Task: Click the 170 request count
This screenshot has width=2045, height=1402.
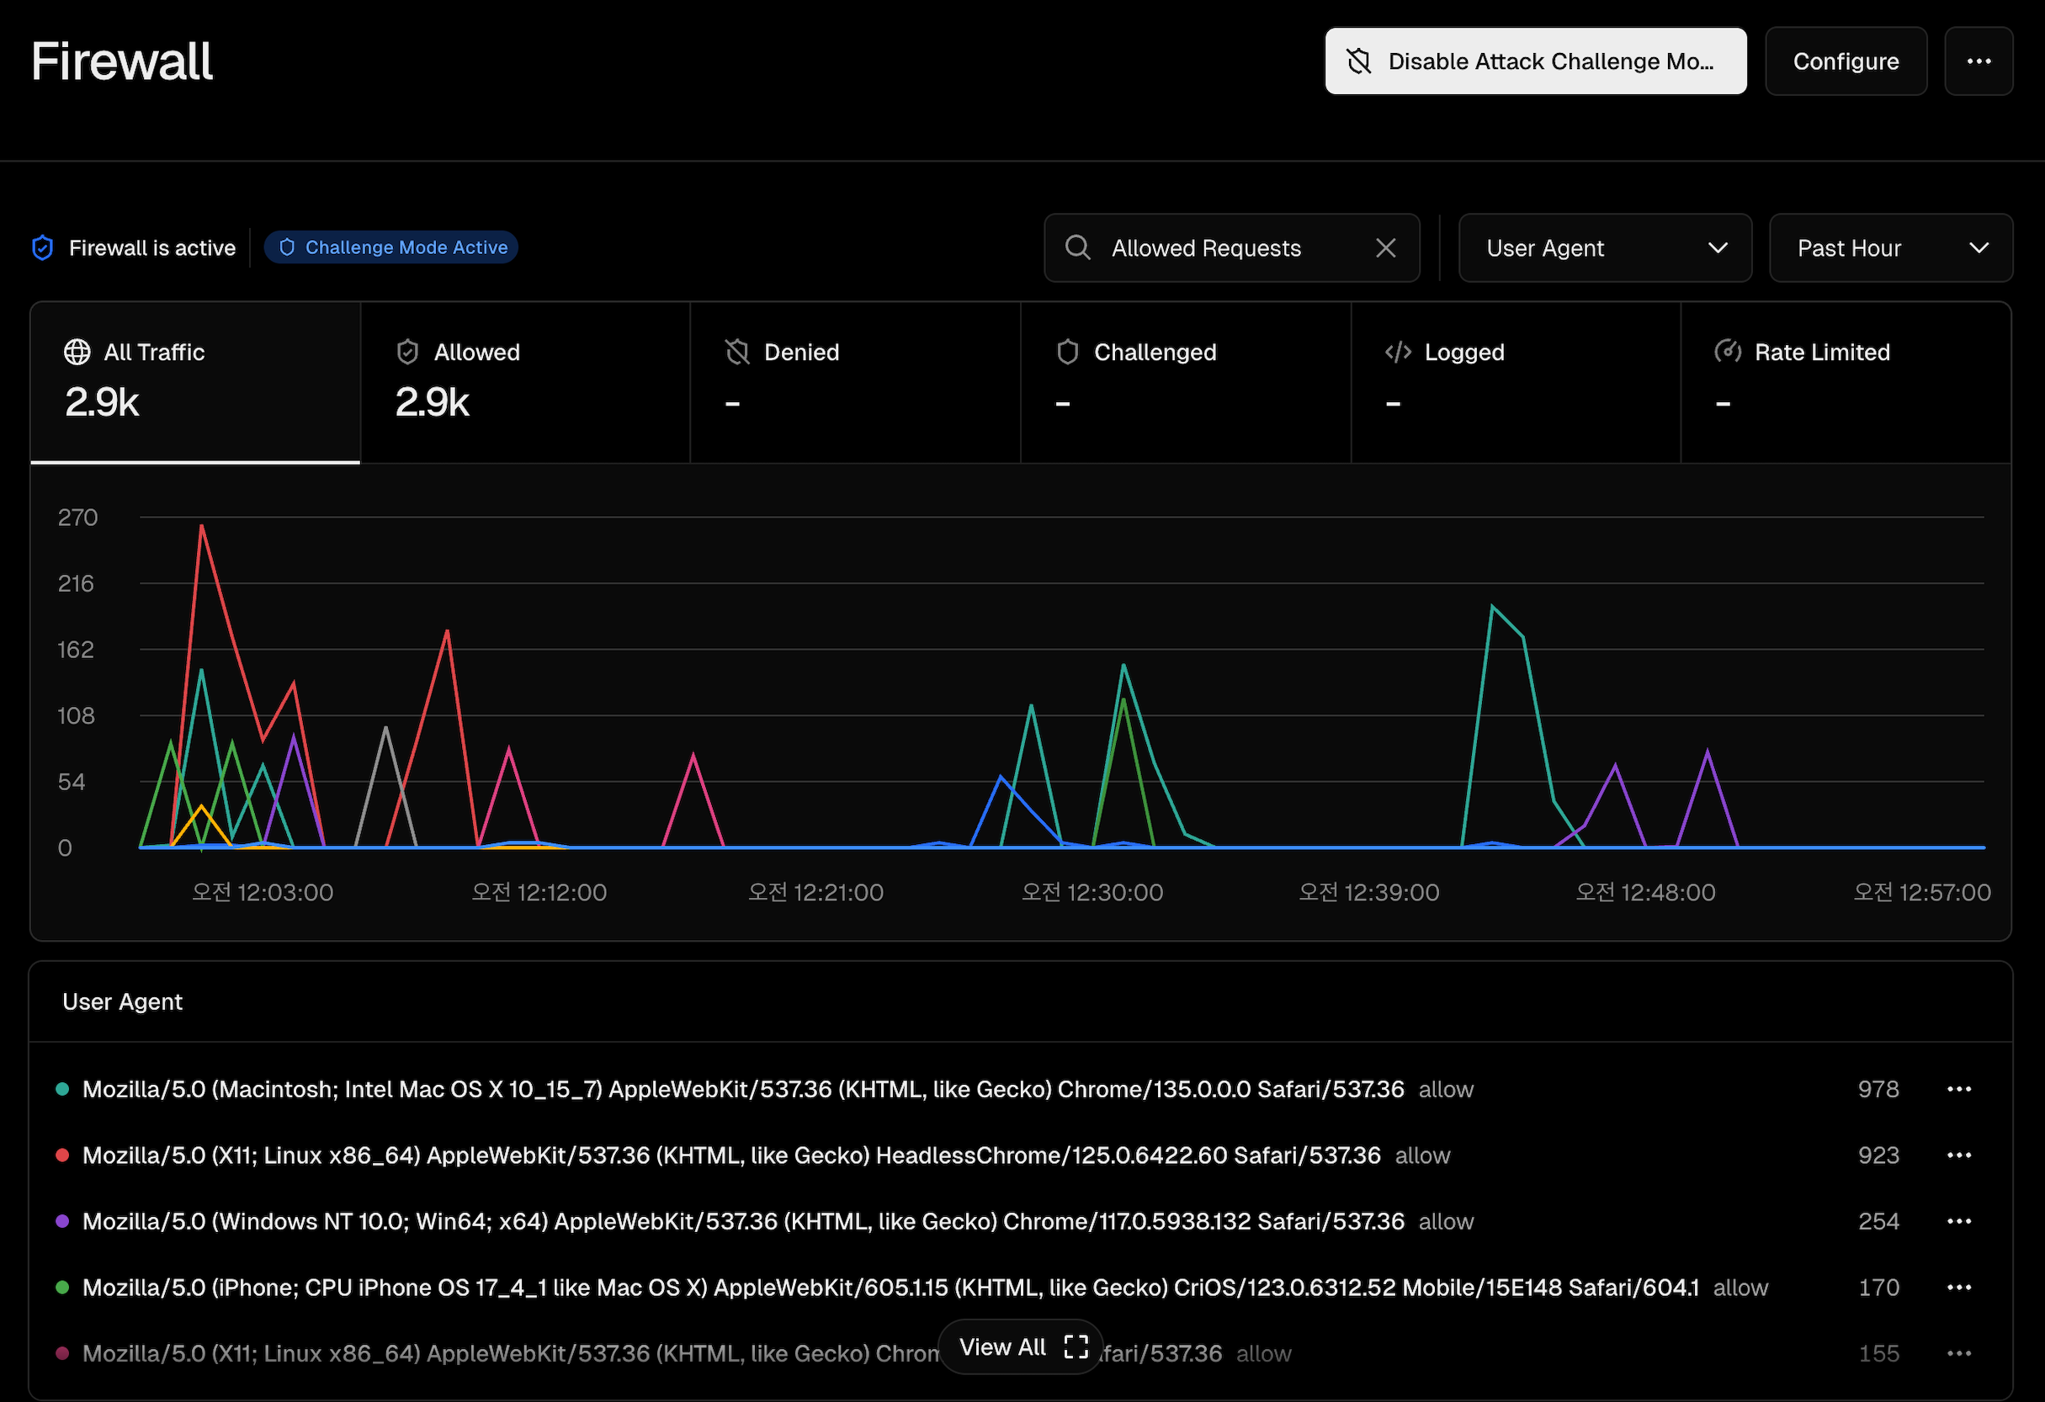Action: [1878, 1288]
